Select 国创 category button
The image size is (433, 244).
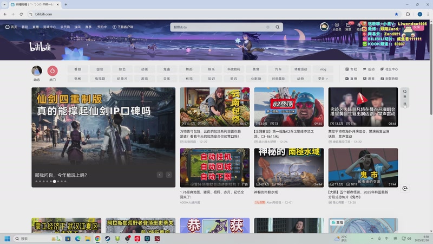pos(100,69)
